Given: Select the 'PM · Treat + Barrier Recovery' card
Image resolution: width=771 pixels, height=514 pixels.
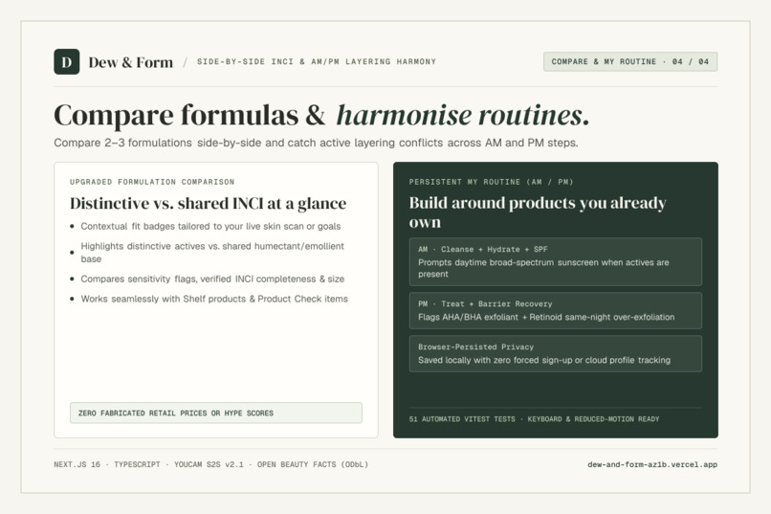Looking at the screenshot, I should 556,311.
